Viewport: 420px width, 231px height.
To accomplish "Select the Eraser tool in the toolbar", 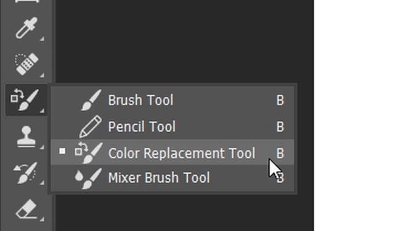I will tap(26, 209).
